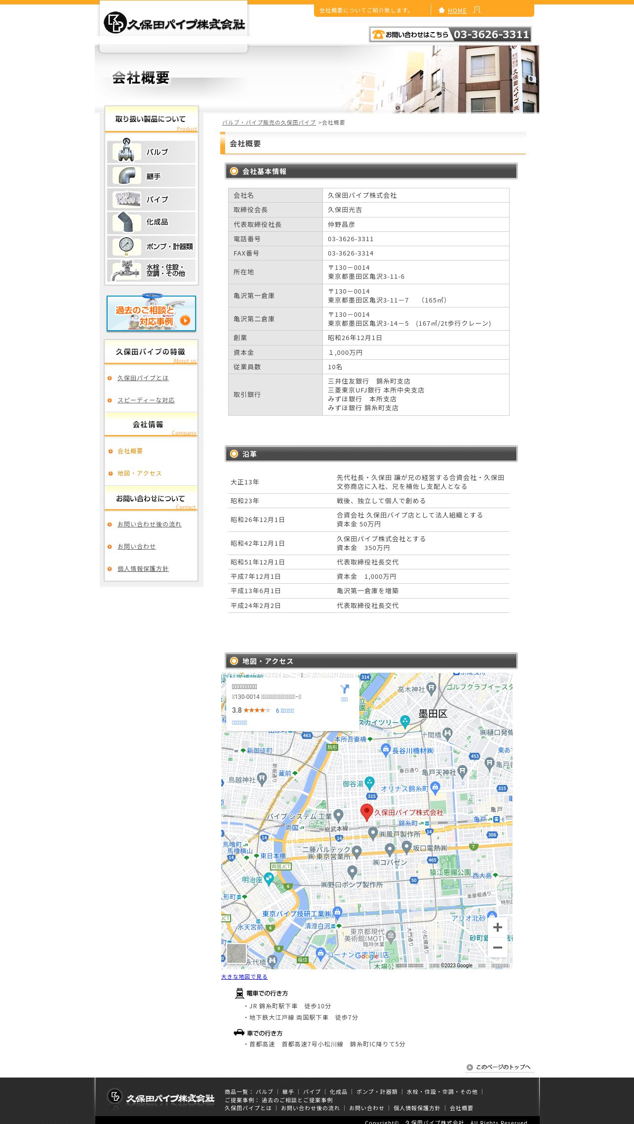Open footer バルブ link
The height and width of the screenshot is (1124, 634).
coord(264,1092)
